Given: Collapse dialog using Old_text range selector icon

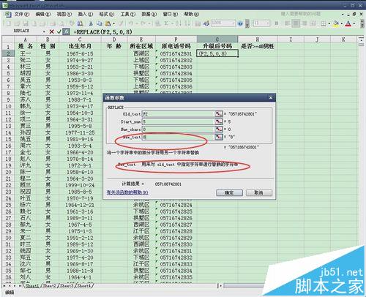Looking at the screenshot, I should click(x=219, y=114).
